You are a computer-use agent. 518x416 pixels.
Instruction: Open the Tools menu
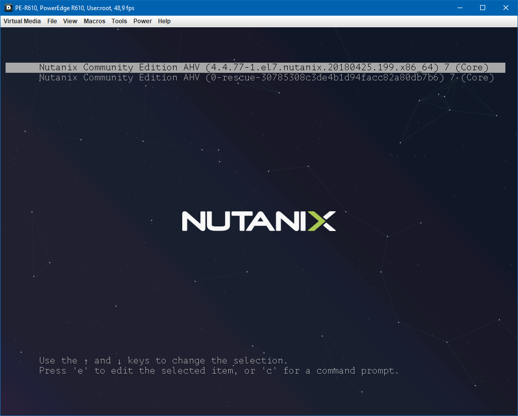pos(119,21)
